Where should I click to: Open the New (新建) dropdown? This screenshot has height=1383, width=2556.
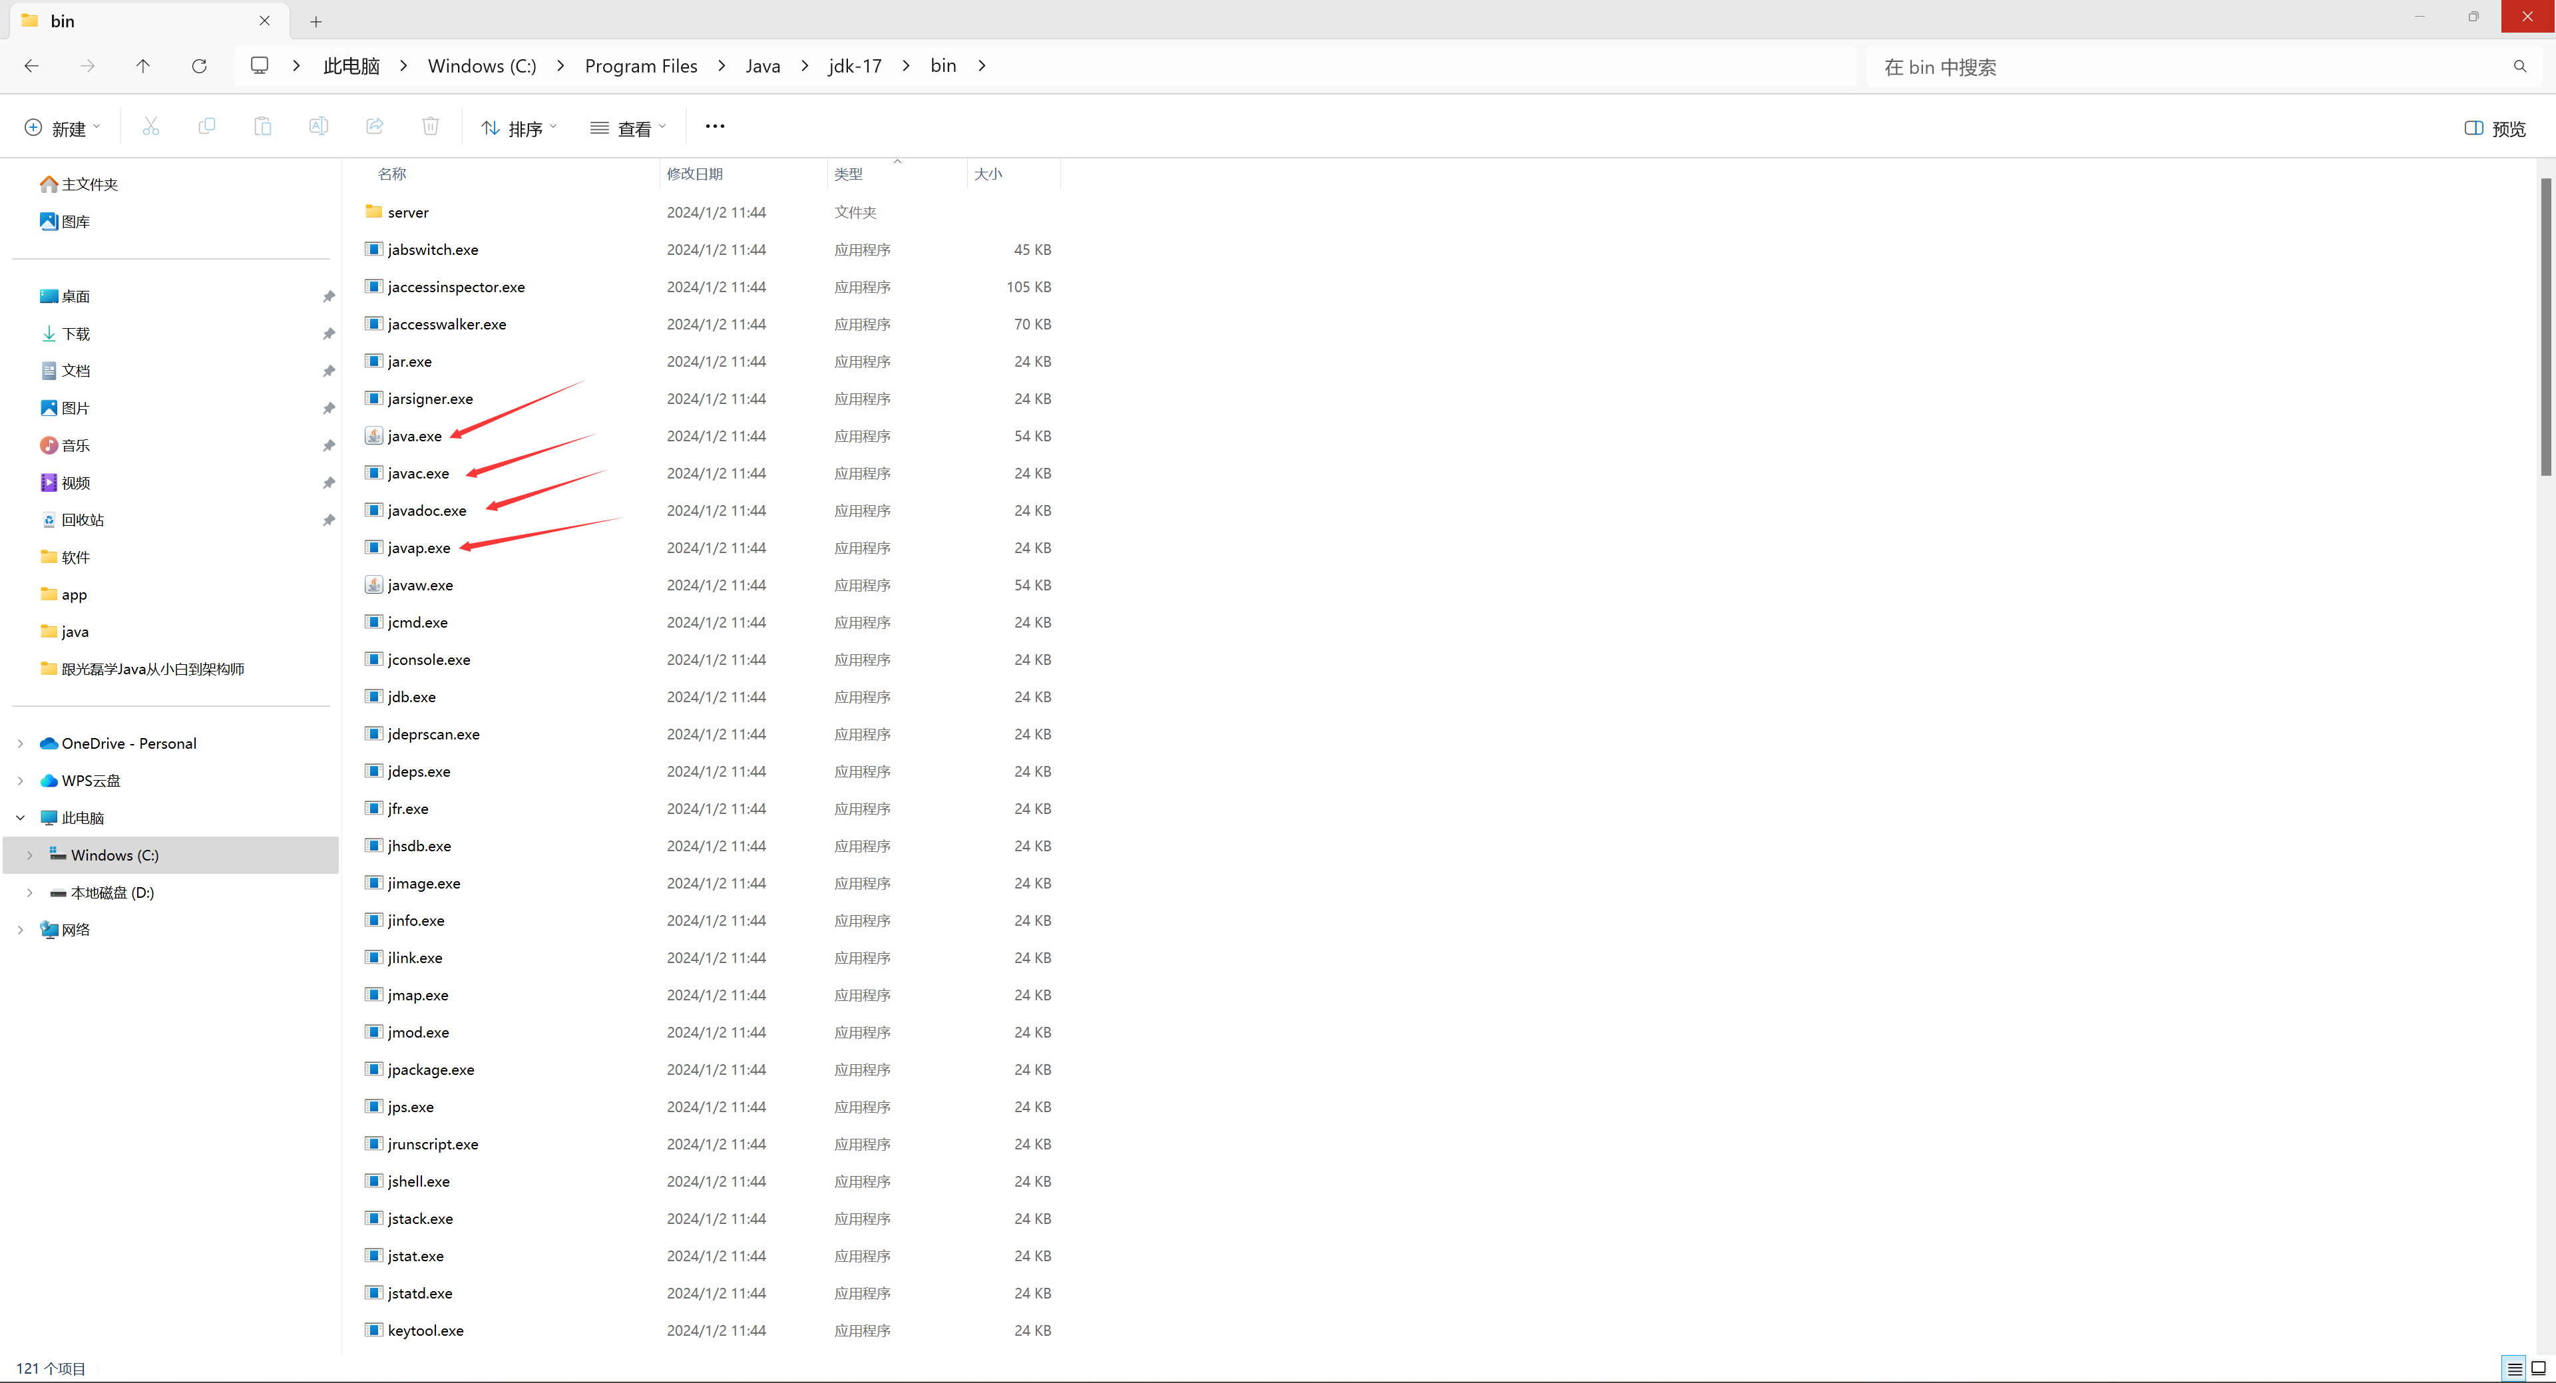(61, 128)
